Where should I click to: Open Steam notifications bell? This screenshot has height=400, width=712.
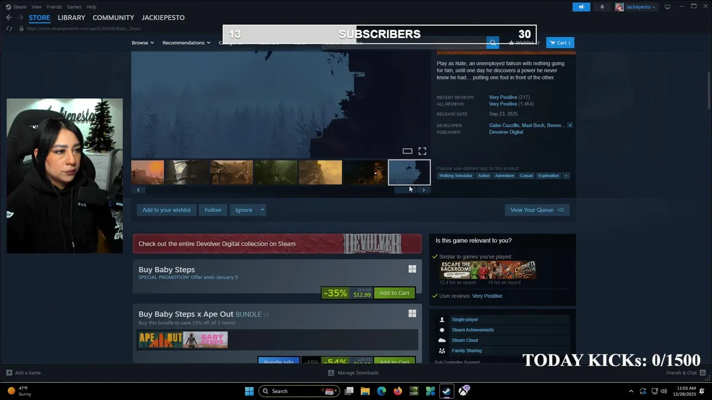tap(602, 7)
